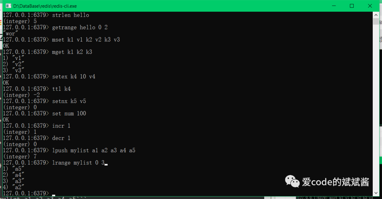Click the title bar path D:\DataBase\redis\redis-cli.exe

pyautogui.click(x=45, y=6)
